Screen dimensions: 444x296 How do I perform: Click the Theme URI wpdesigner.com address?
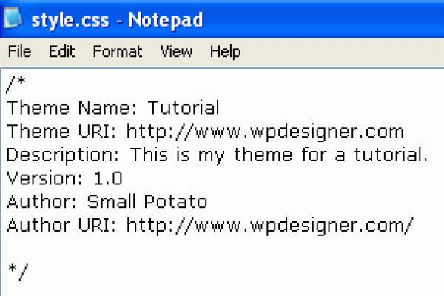coord(264,132)
